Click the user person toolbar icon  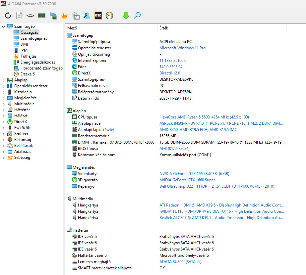(x=87, y=15)
